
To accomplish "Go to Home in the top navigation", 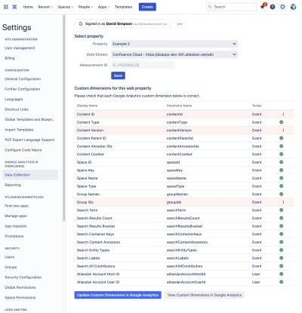I will (28, 7).
